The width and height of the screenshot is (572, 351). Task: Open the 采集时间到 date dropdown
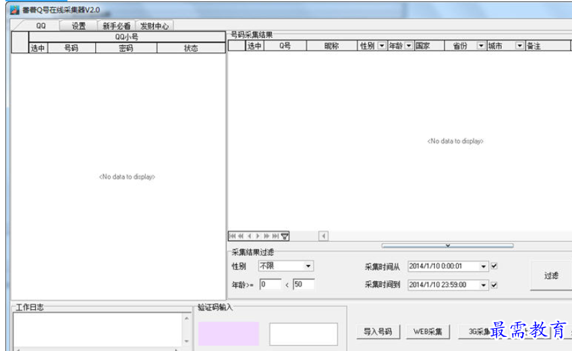(x=484, y=285)
